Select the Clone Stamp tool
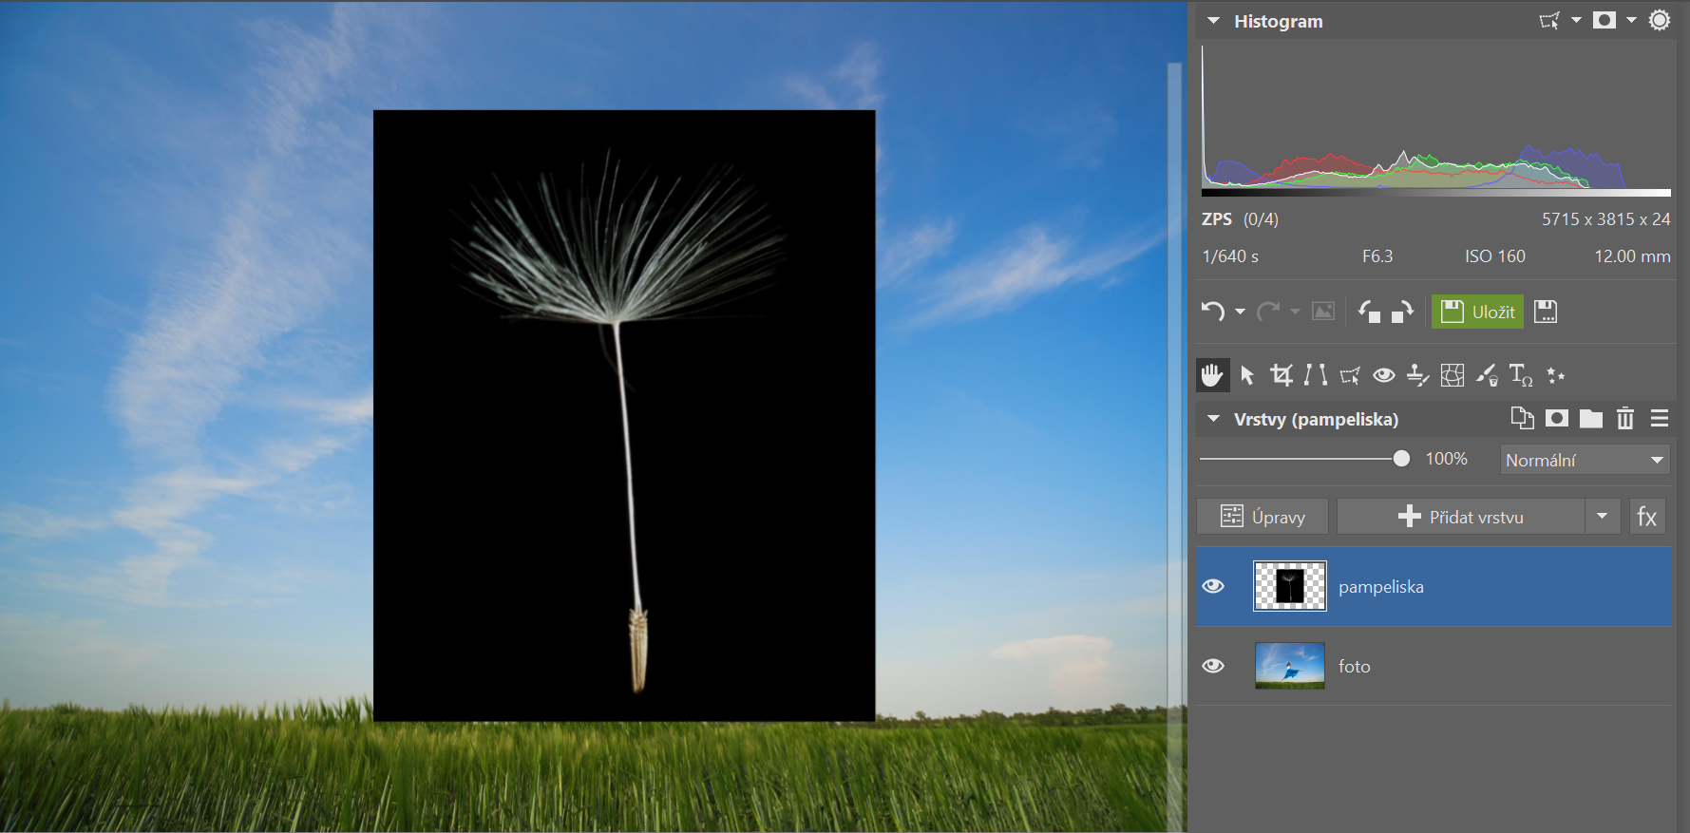 [x=1417, y=375]
